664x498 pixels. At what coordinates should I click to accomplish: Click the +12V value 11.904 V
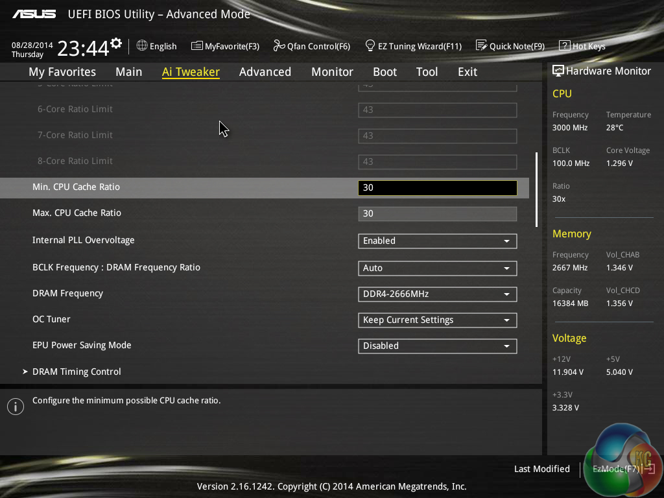[x=568, y=372]
